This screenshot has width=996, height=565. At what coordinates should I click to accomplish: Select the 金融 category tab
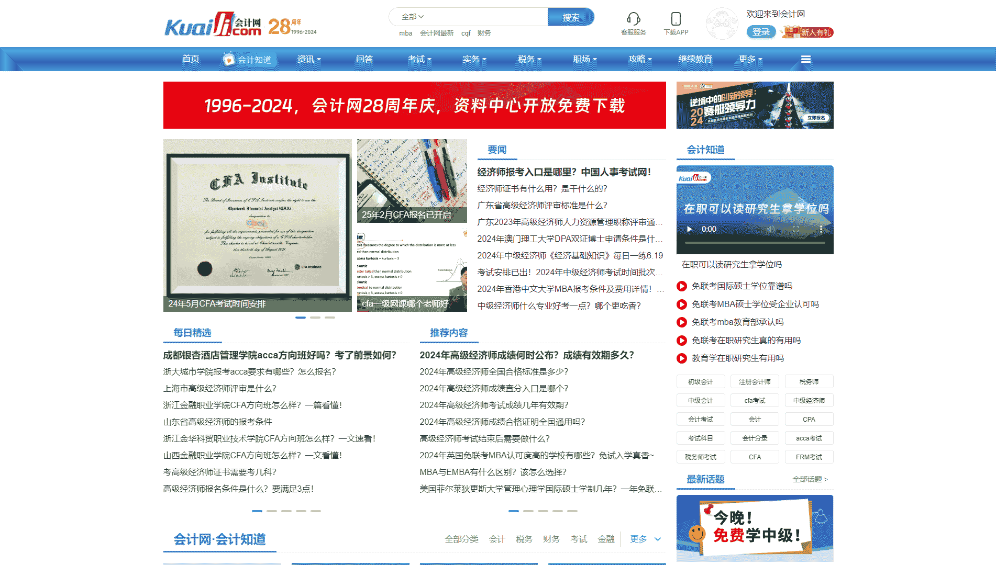pyautogui.click(x=606, y=539)
